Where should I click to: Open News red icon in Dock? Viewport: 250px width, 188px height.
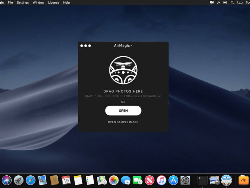point(149,180)
